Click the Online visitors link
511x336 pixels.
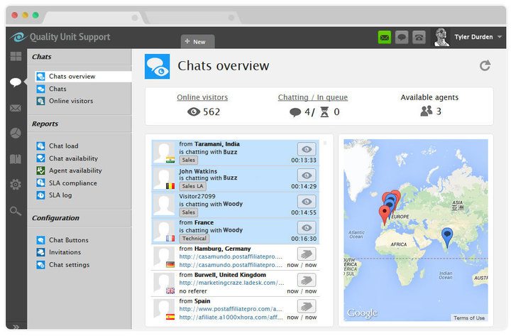(x=202, y=97)
